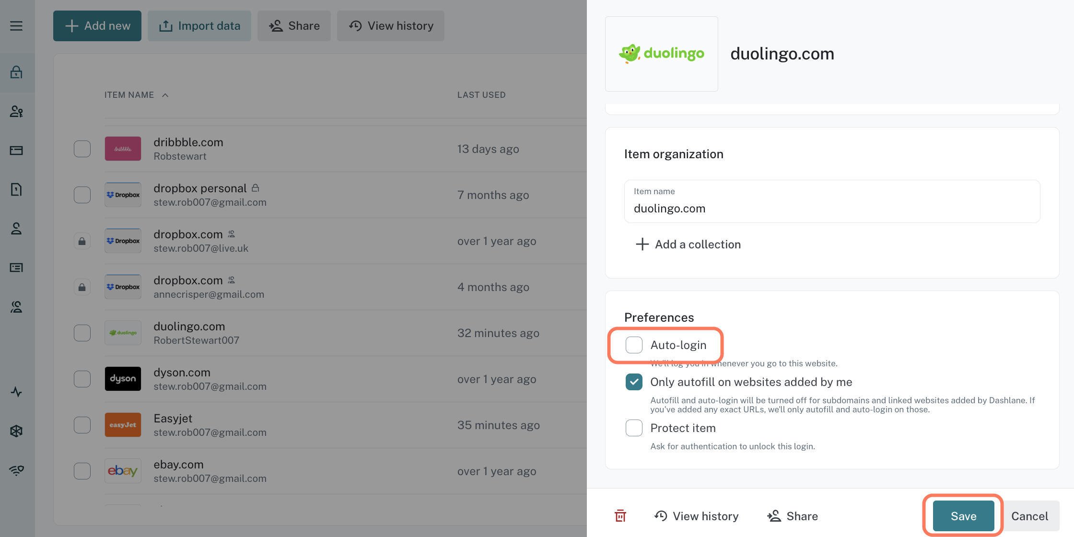Open the Personal Info section icon
This screenshot has height=537, width=1074.
[x=17, y=229]
